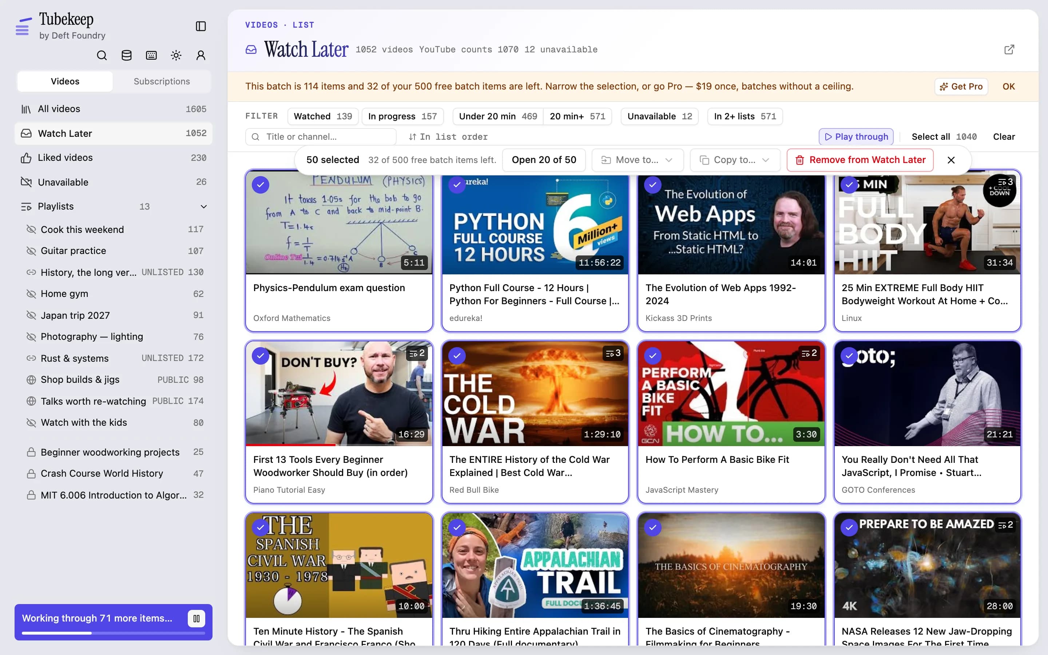The width and height of the screenshot is (1048, 655).
Task: Filter videos 20 min+
Action: 577,116
